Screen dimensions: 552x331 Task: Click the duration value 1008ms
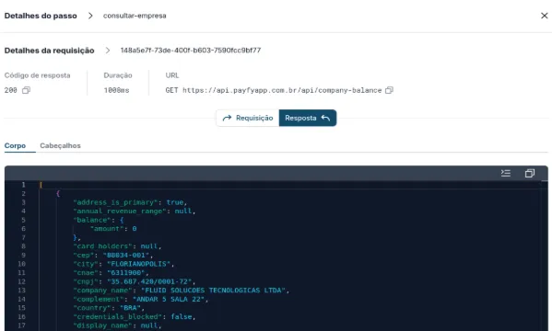tap(116, 90)
